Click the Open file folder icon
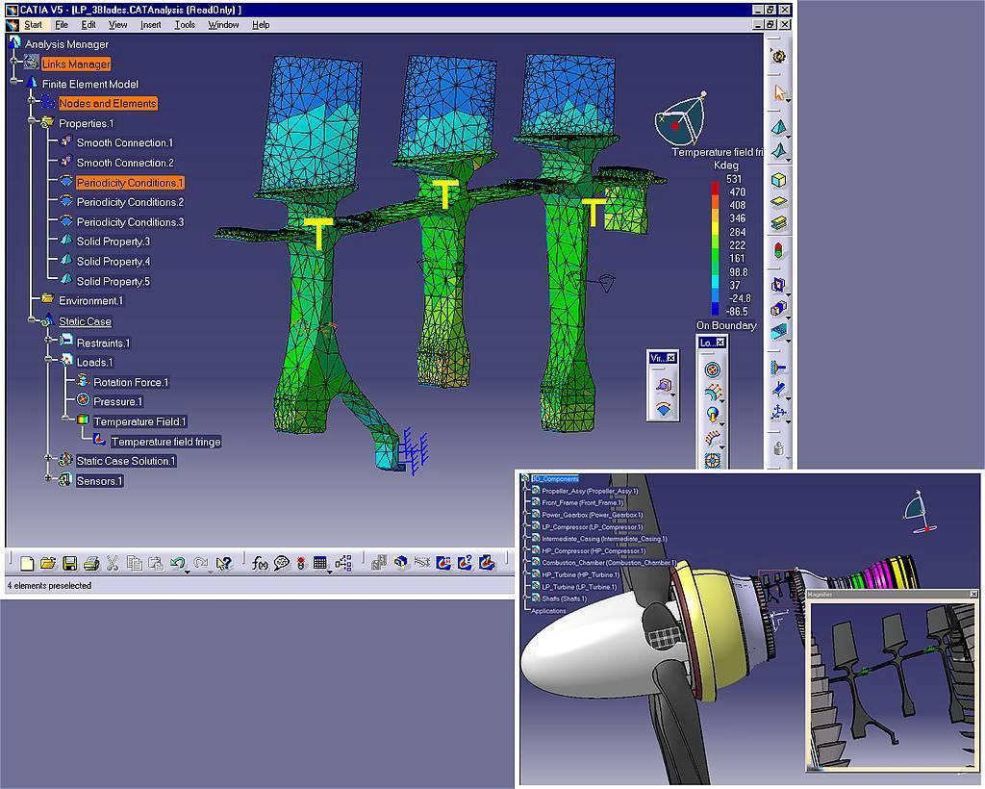Viewport: 985px width, 789px height. coord(48,563)
